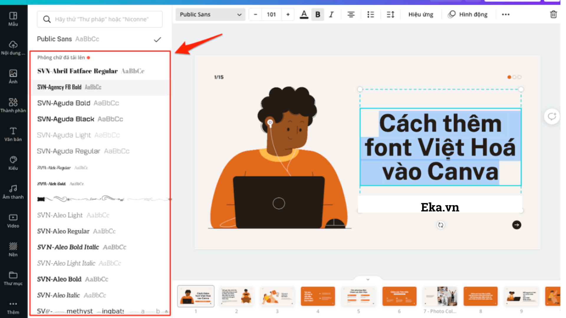Open the Video panel
The height and width of the screenshot is (318, 566).
click(x=13, y=221)
